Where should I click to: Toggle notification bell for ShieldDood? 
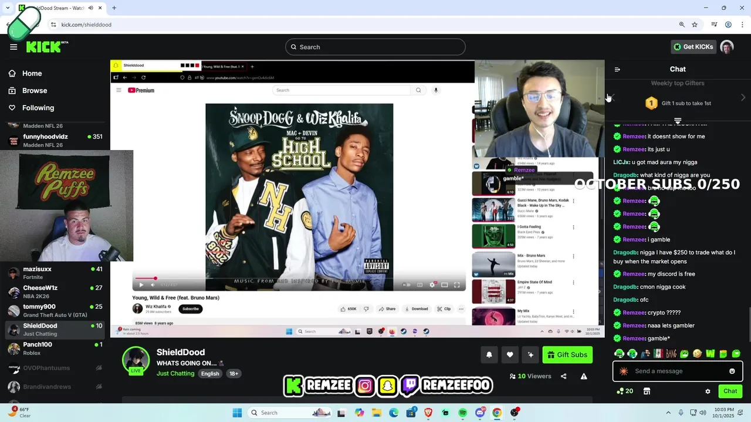click(489, 355)
